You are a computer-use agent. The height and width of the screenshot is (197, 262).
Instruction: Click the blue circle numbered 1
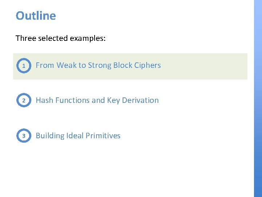click(24, 66)
